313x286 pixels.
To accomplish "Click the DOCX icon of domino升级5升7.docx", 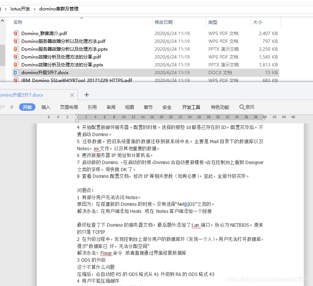I will click(x=16, y=73).
